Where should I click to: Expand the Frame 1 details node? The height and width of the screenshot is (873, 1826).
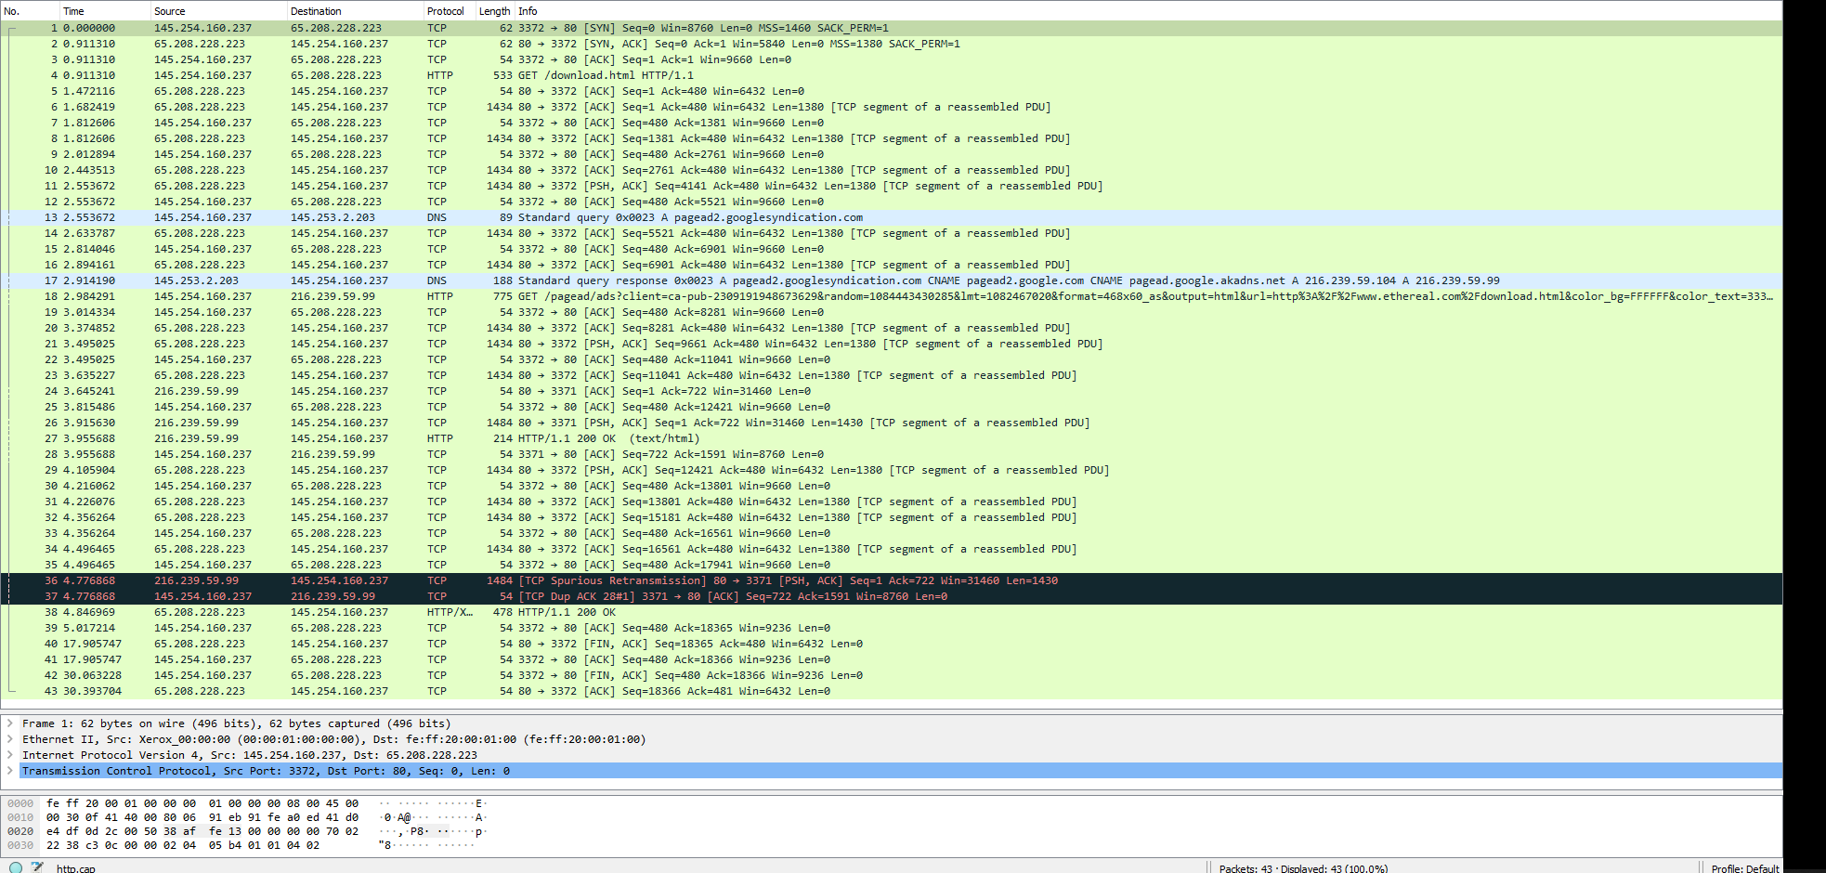10,723
